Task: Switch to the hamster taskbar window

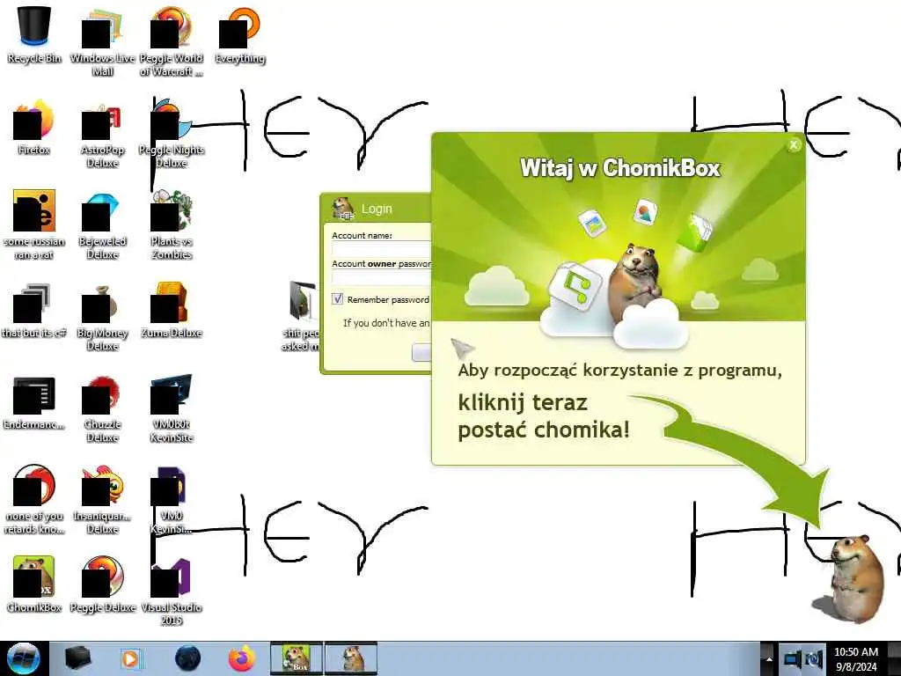Action: [351, 658]
